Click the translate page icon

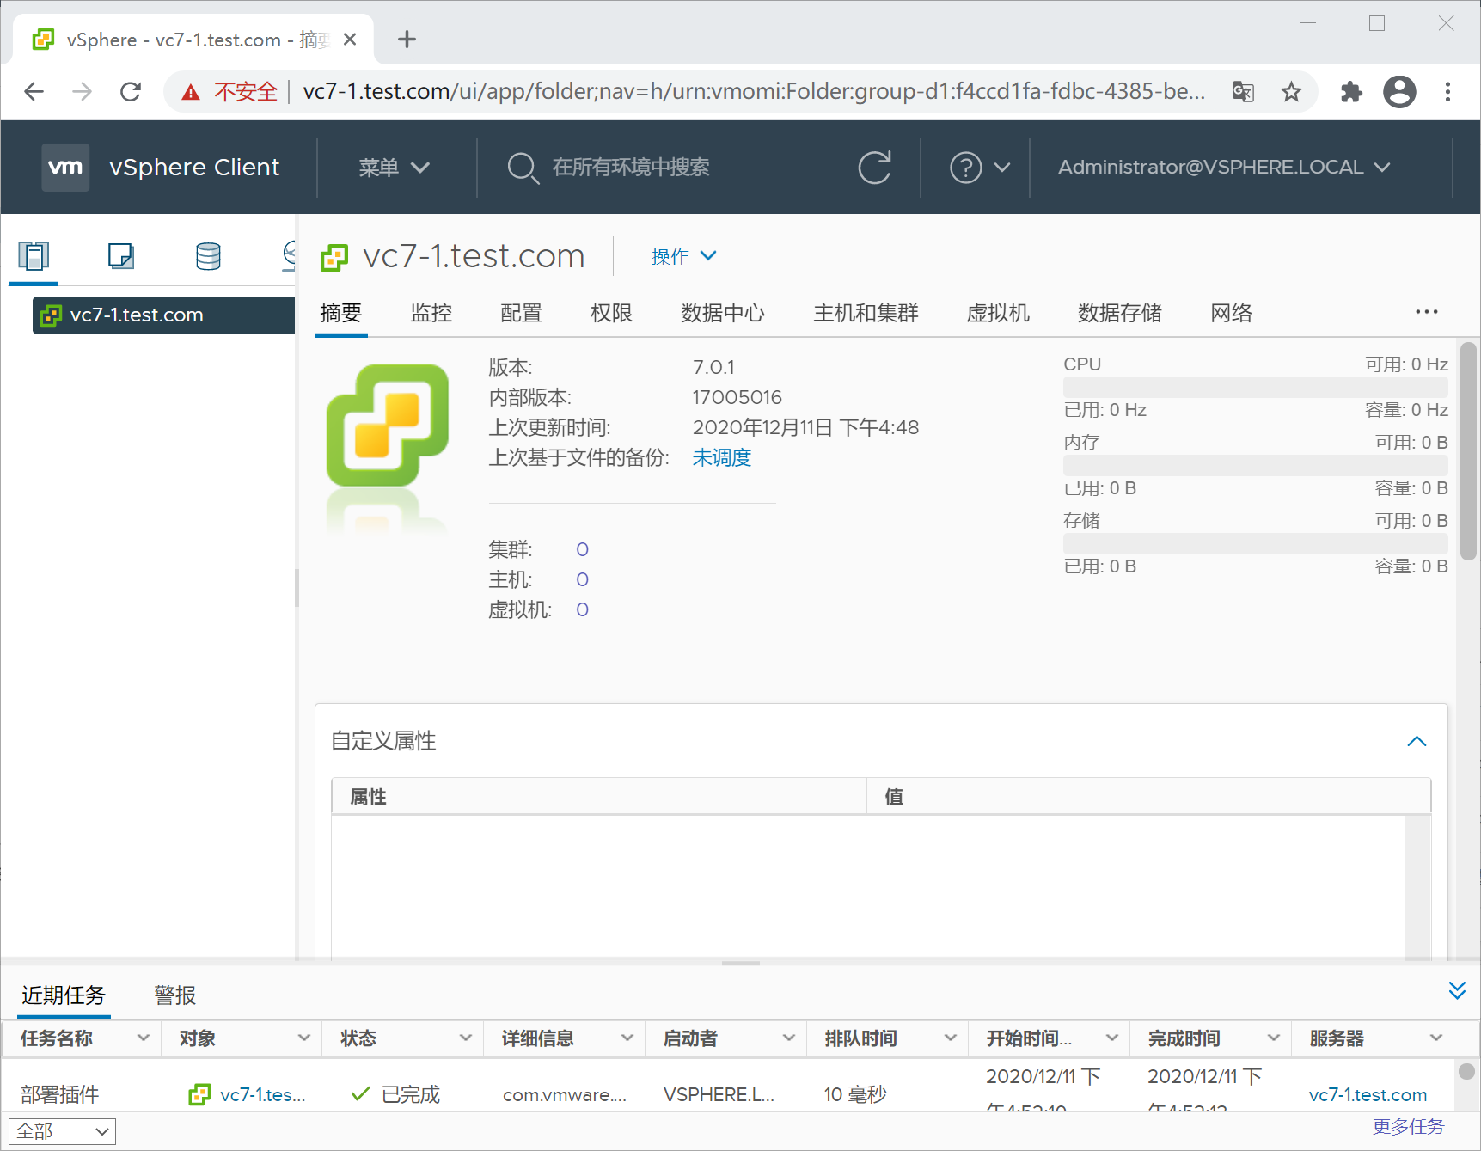(x=1243, y=91)
